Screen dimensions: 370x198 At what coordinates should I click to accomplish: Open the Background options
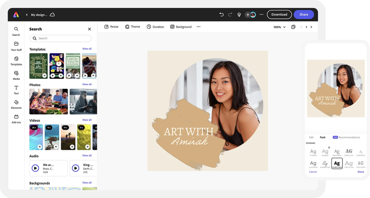tap(181, 27)
